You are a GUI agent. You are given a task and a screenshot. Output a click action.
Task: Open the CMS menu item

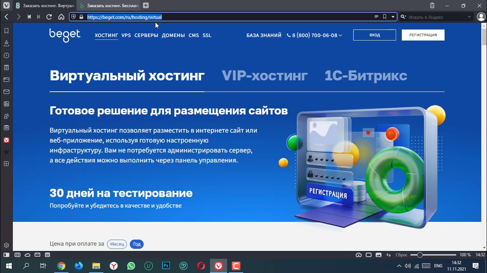pyautogui.click(x=194, y=35)
